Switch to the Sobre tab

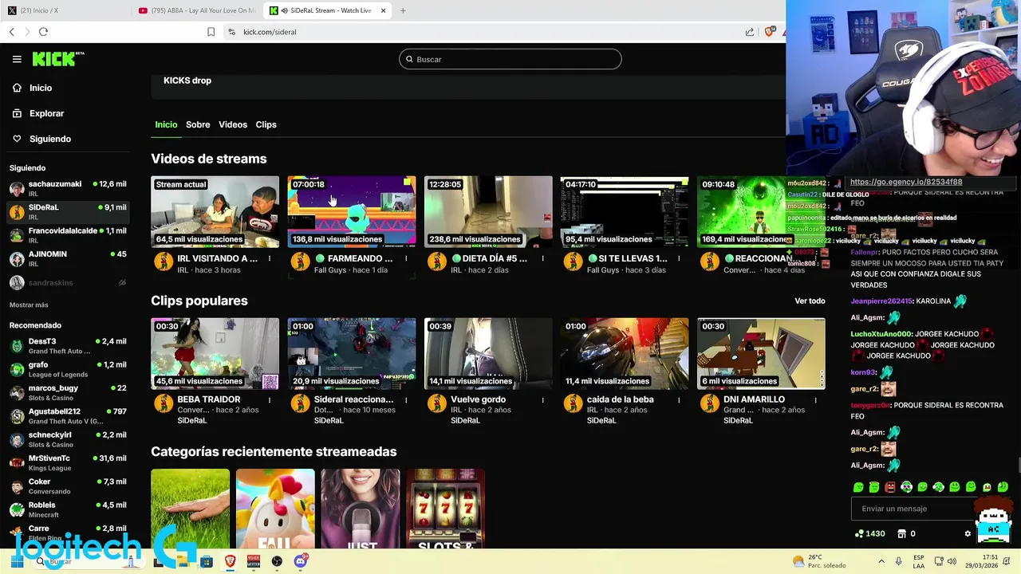[198, 124]
